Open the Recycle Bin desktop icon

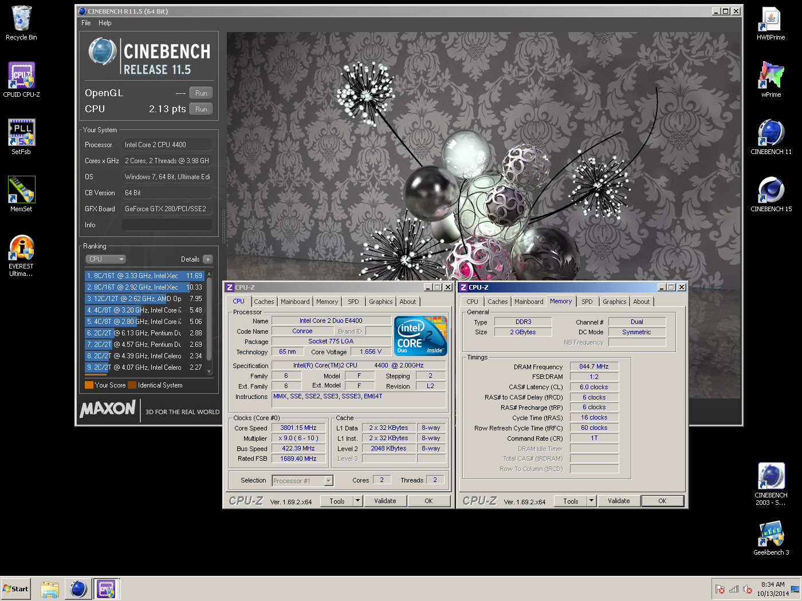[x=21, y=23]
